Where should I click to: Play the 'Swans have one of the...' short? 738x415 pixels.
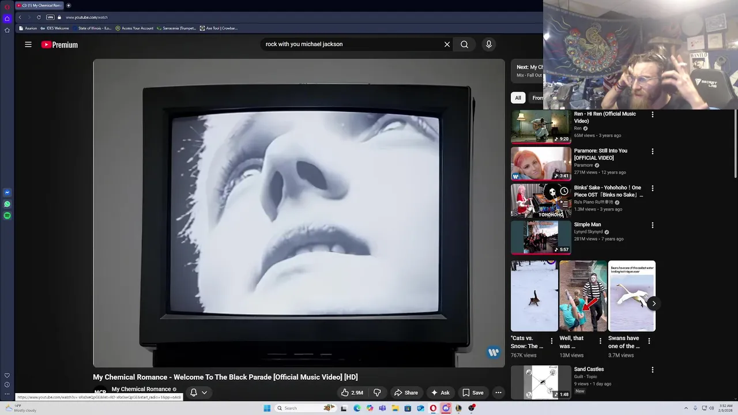click(632, 296)
